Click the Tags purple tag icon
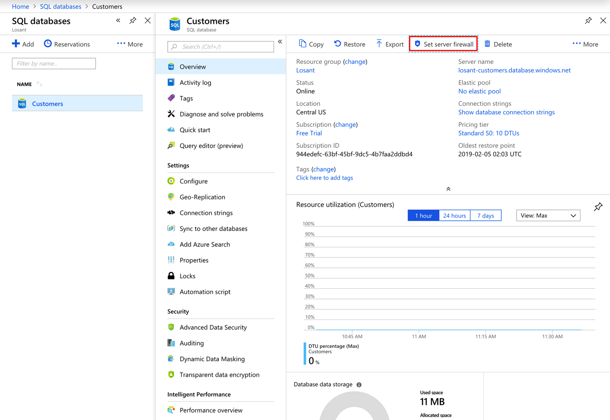The image size is (610, 420). (x=171, y=98)
